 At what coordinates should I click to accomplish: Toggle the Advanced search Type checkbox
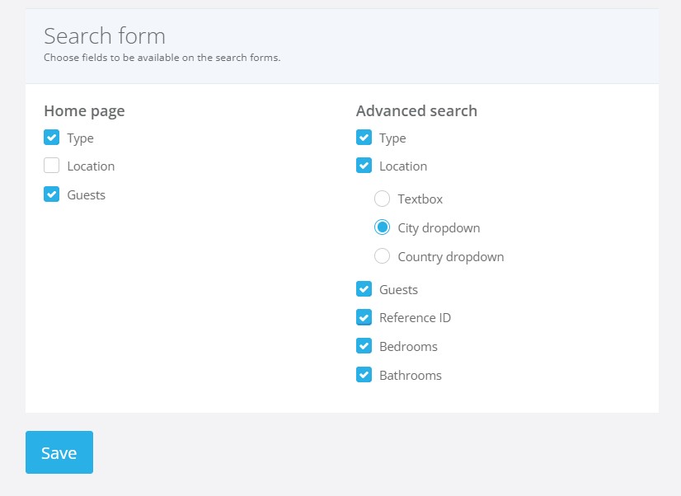pyautogui.click(x=364, y=138)
